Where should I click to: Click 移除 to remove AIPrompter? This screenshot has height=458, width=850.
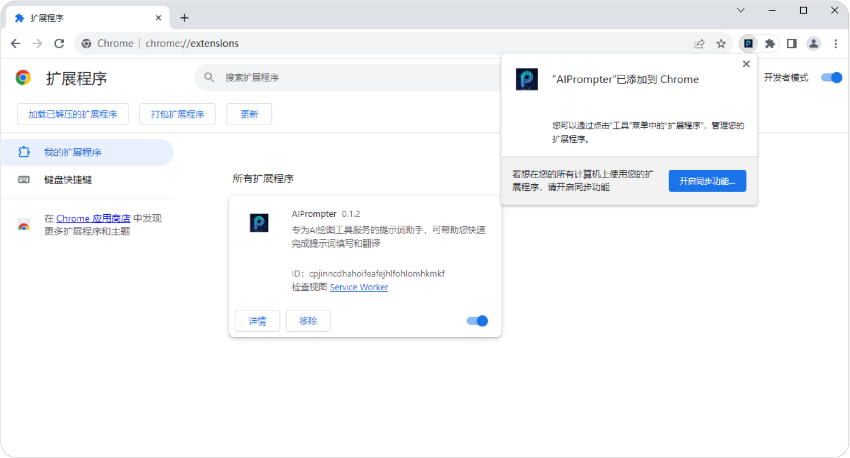pos(308,321)
